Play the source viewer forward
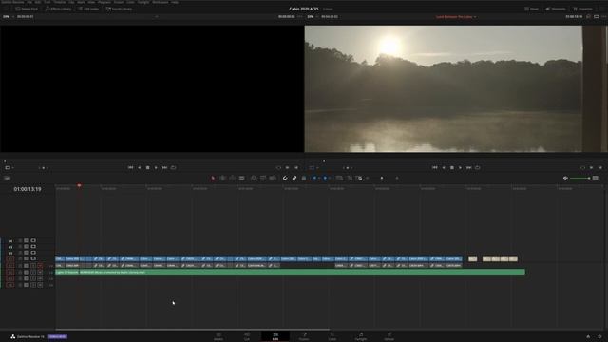Viewport: 608px width, 342px height. point(156,168)
